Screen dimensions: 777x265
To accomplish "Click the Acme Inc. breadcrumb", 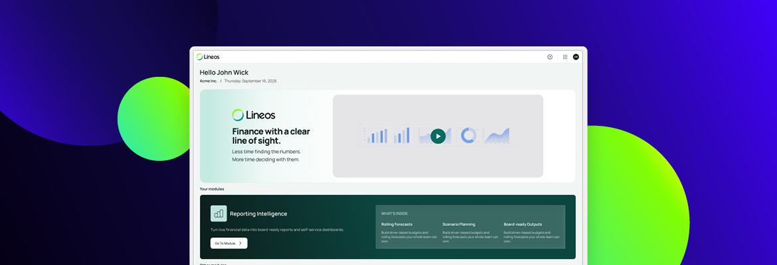I will point(209,81).
